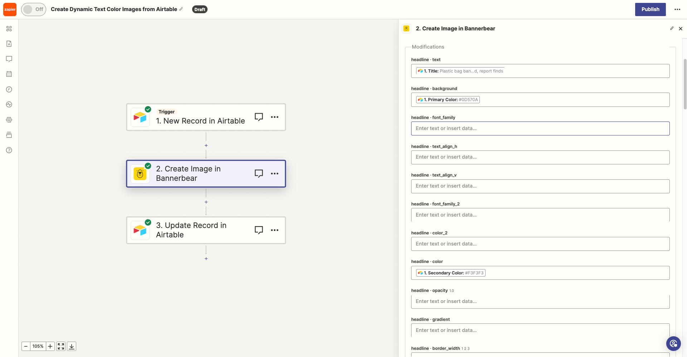Open the AI chat bubble in bottom-right

click(673, 343)
